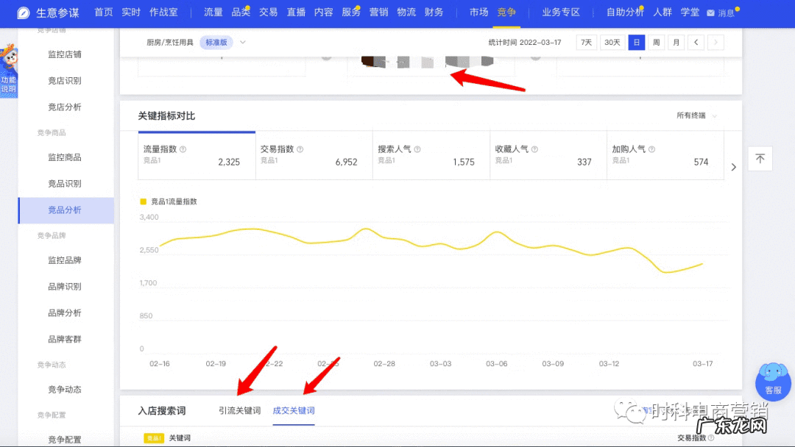Select 周 for weekly granularity
The width and height of the screenshot is (795, 447).
(x=656, y=43)
